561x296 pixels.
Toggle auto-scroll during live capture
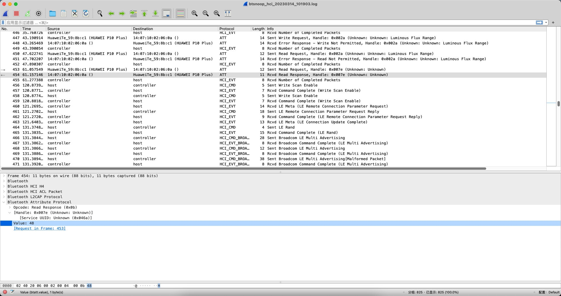167,13
